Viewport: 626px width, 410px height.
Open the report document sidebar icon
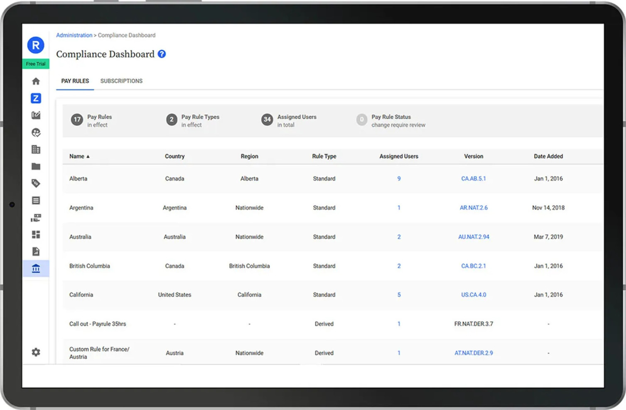[x=36, y=252]
